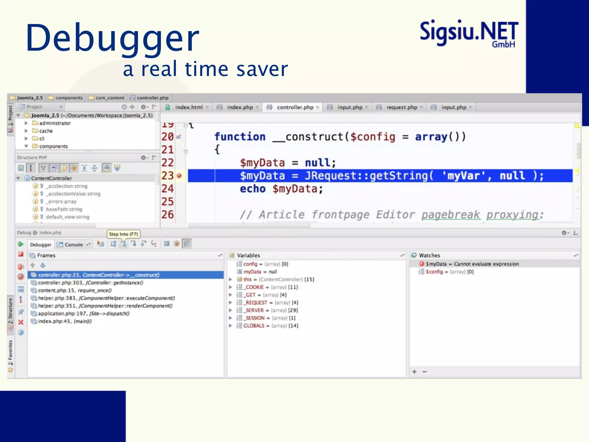
Task: Open the help question mark icon
Action: (x=21, y=333)
